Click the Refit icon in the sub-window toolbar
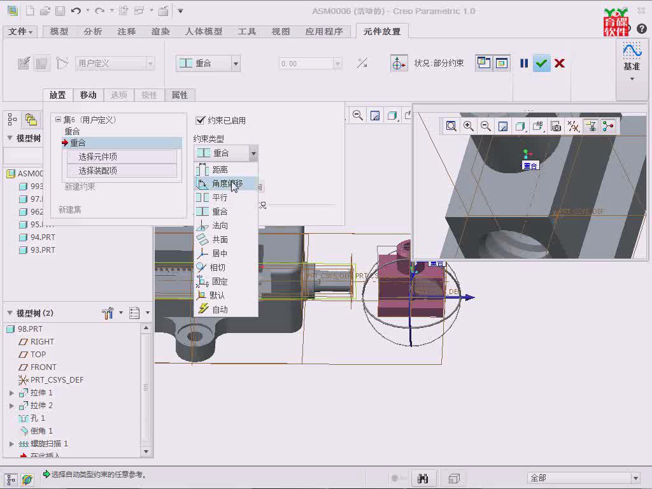 (x=451, y=126)
